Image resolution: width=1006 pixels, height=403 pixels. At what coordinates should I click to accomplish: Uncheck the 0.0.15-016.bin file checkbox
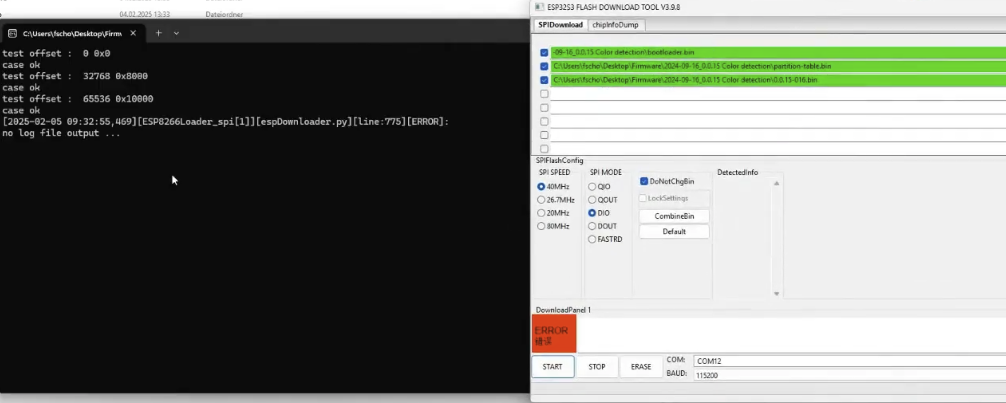pyautogui.click(x=544, y=80)
